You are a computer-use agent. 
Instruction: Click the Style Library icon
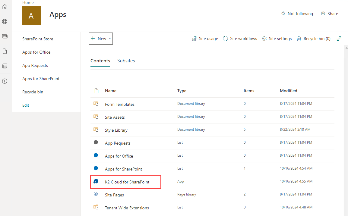96,129
